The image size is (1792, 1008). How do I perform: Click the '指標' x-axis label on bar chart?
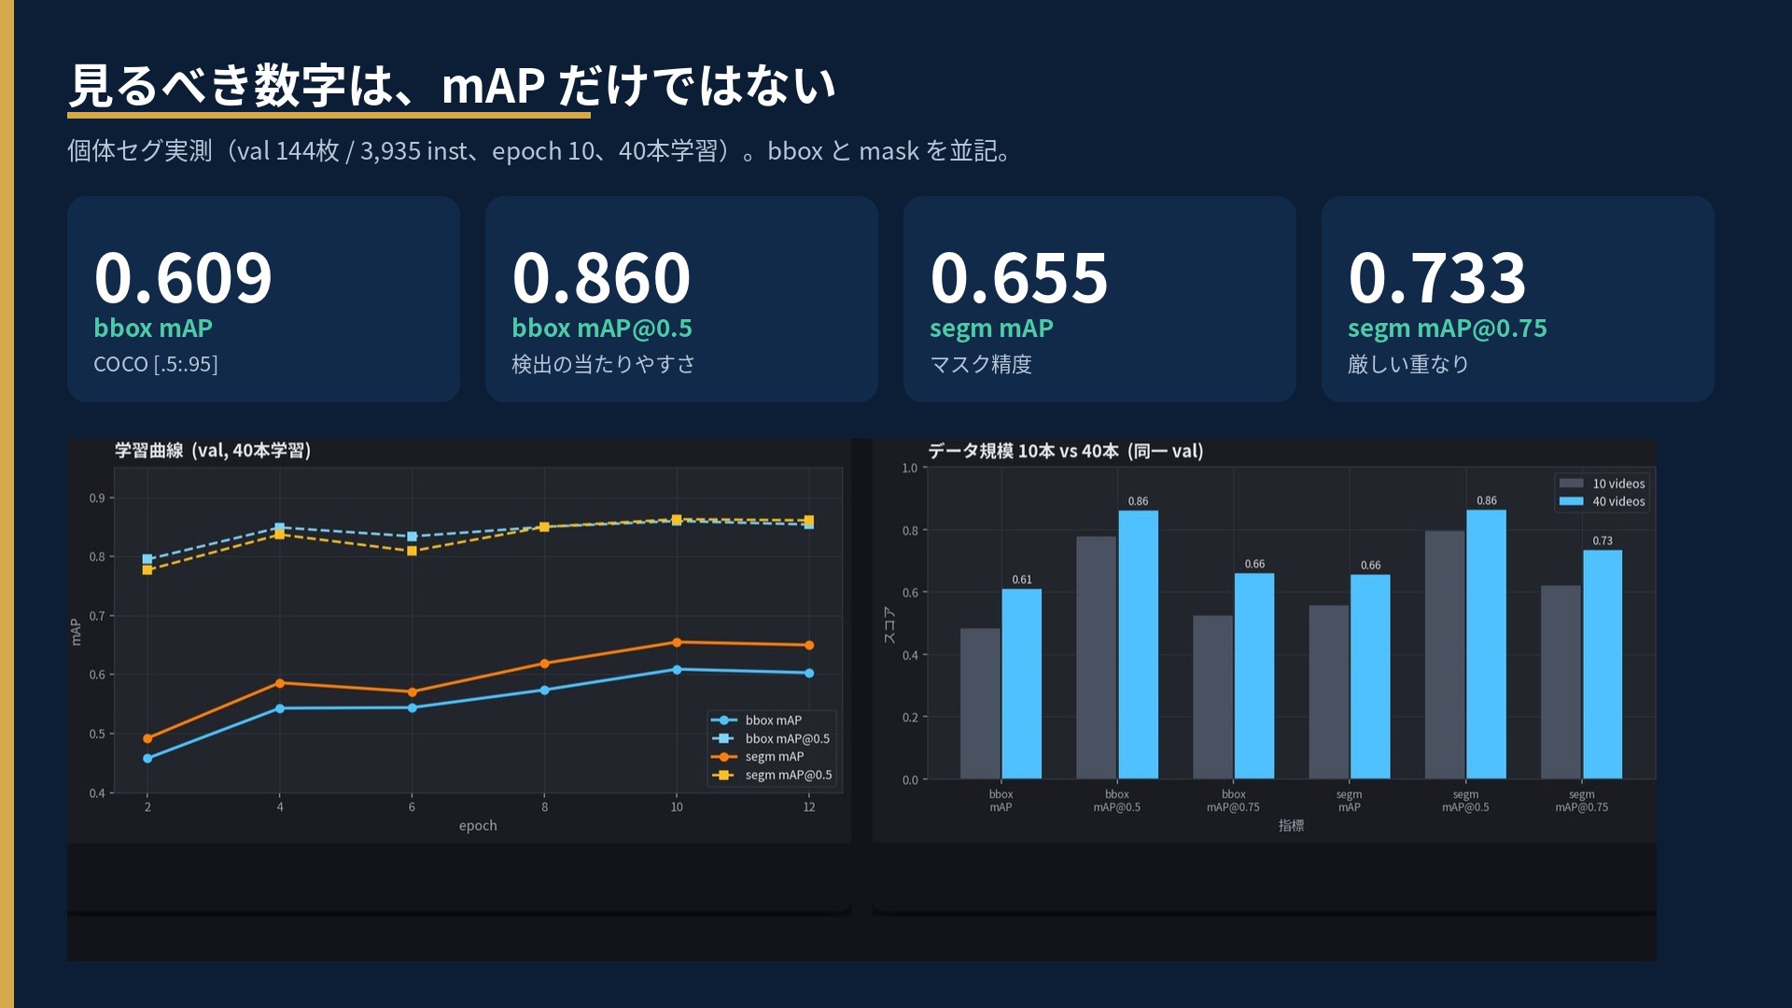(1291, 826)
